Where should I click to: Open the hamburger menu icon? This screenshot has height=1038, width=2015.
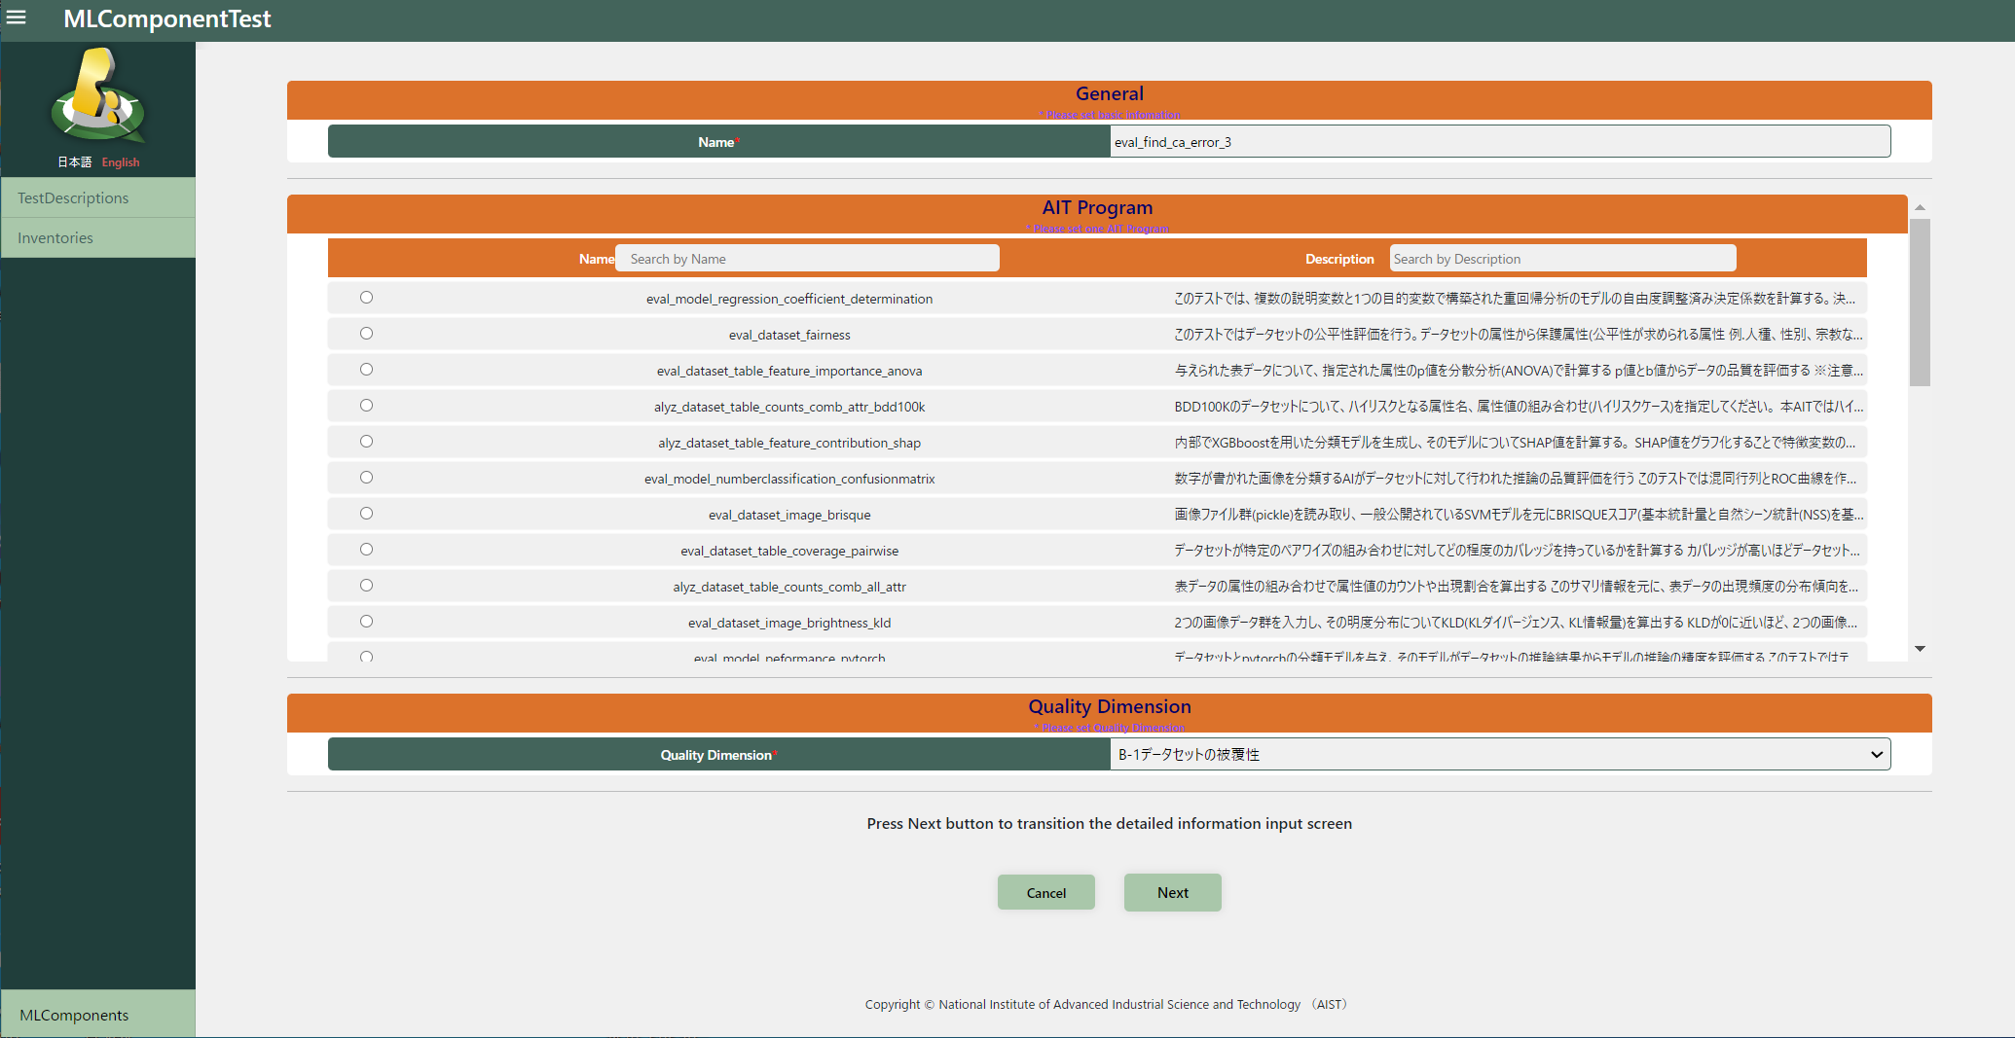[17, 18]
